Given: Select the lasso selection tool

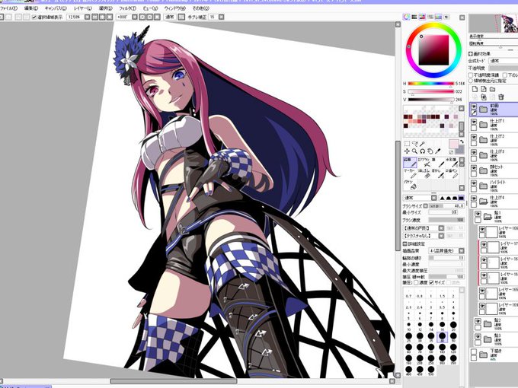Looking at the screenshot, I should click(415, 144).
